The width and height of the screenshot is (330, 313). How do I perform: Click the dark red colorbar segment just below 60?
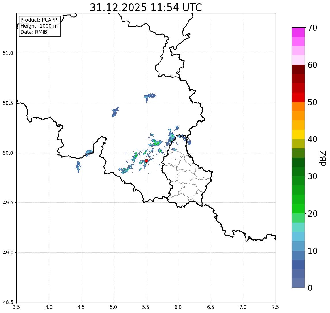(x=298, y=69)
